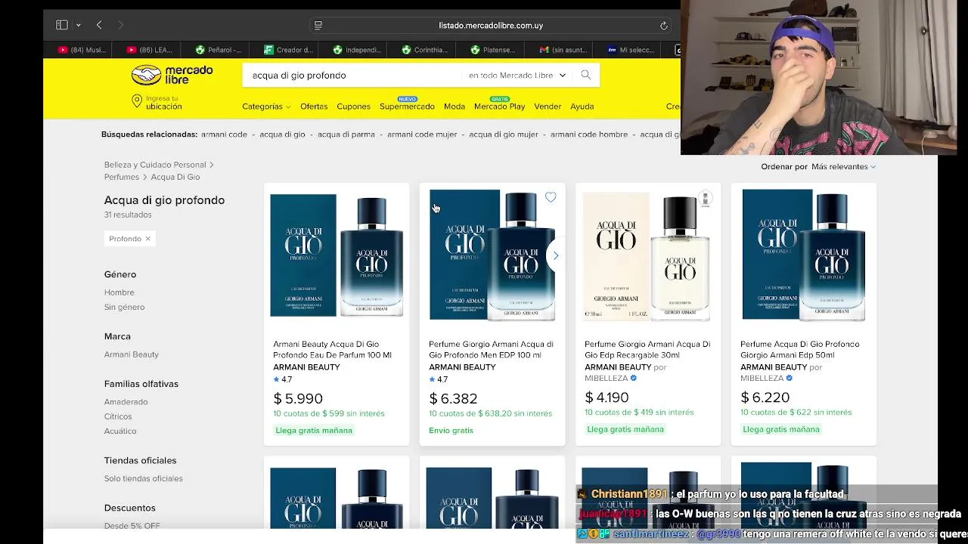Open the Gmail "(sin asunt..." tab

[x=563, y=50]
